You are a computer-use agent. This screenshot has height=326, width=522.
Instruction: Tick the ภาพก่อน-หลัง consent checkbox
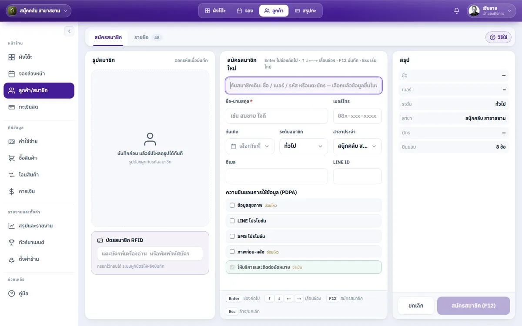tap(232, 252)
